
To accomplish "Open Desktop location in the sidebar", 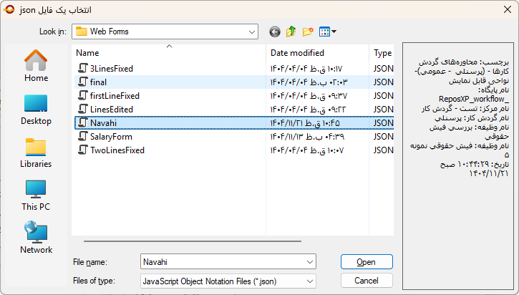I will (36, 109).
